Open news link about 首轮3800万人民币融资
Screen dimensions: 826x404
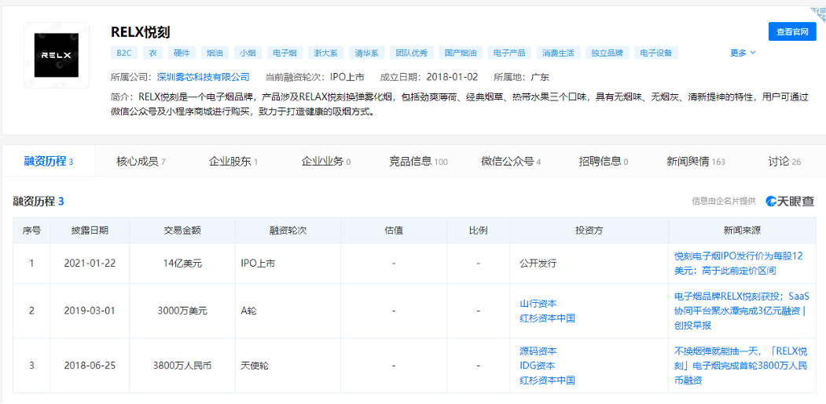click(740, 366)
